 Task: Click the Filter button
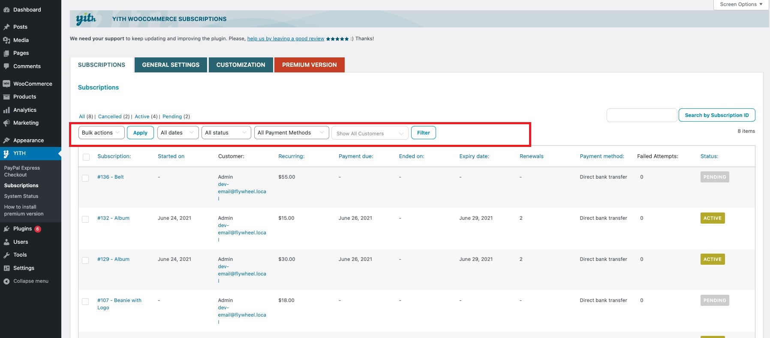tap(424, 133)
